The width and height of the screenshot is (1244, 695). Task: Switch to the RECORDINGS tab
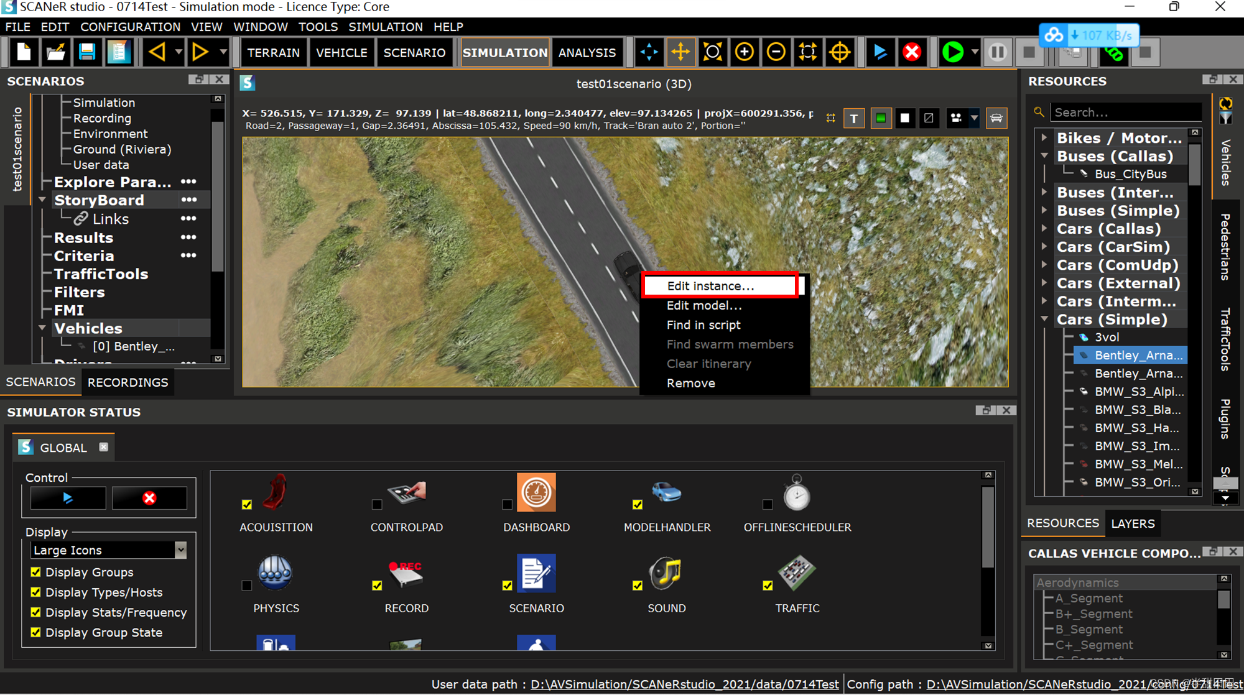pyautogui.click(x=128, y=382)
